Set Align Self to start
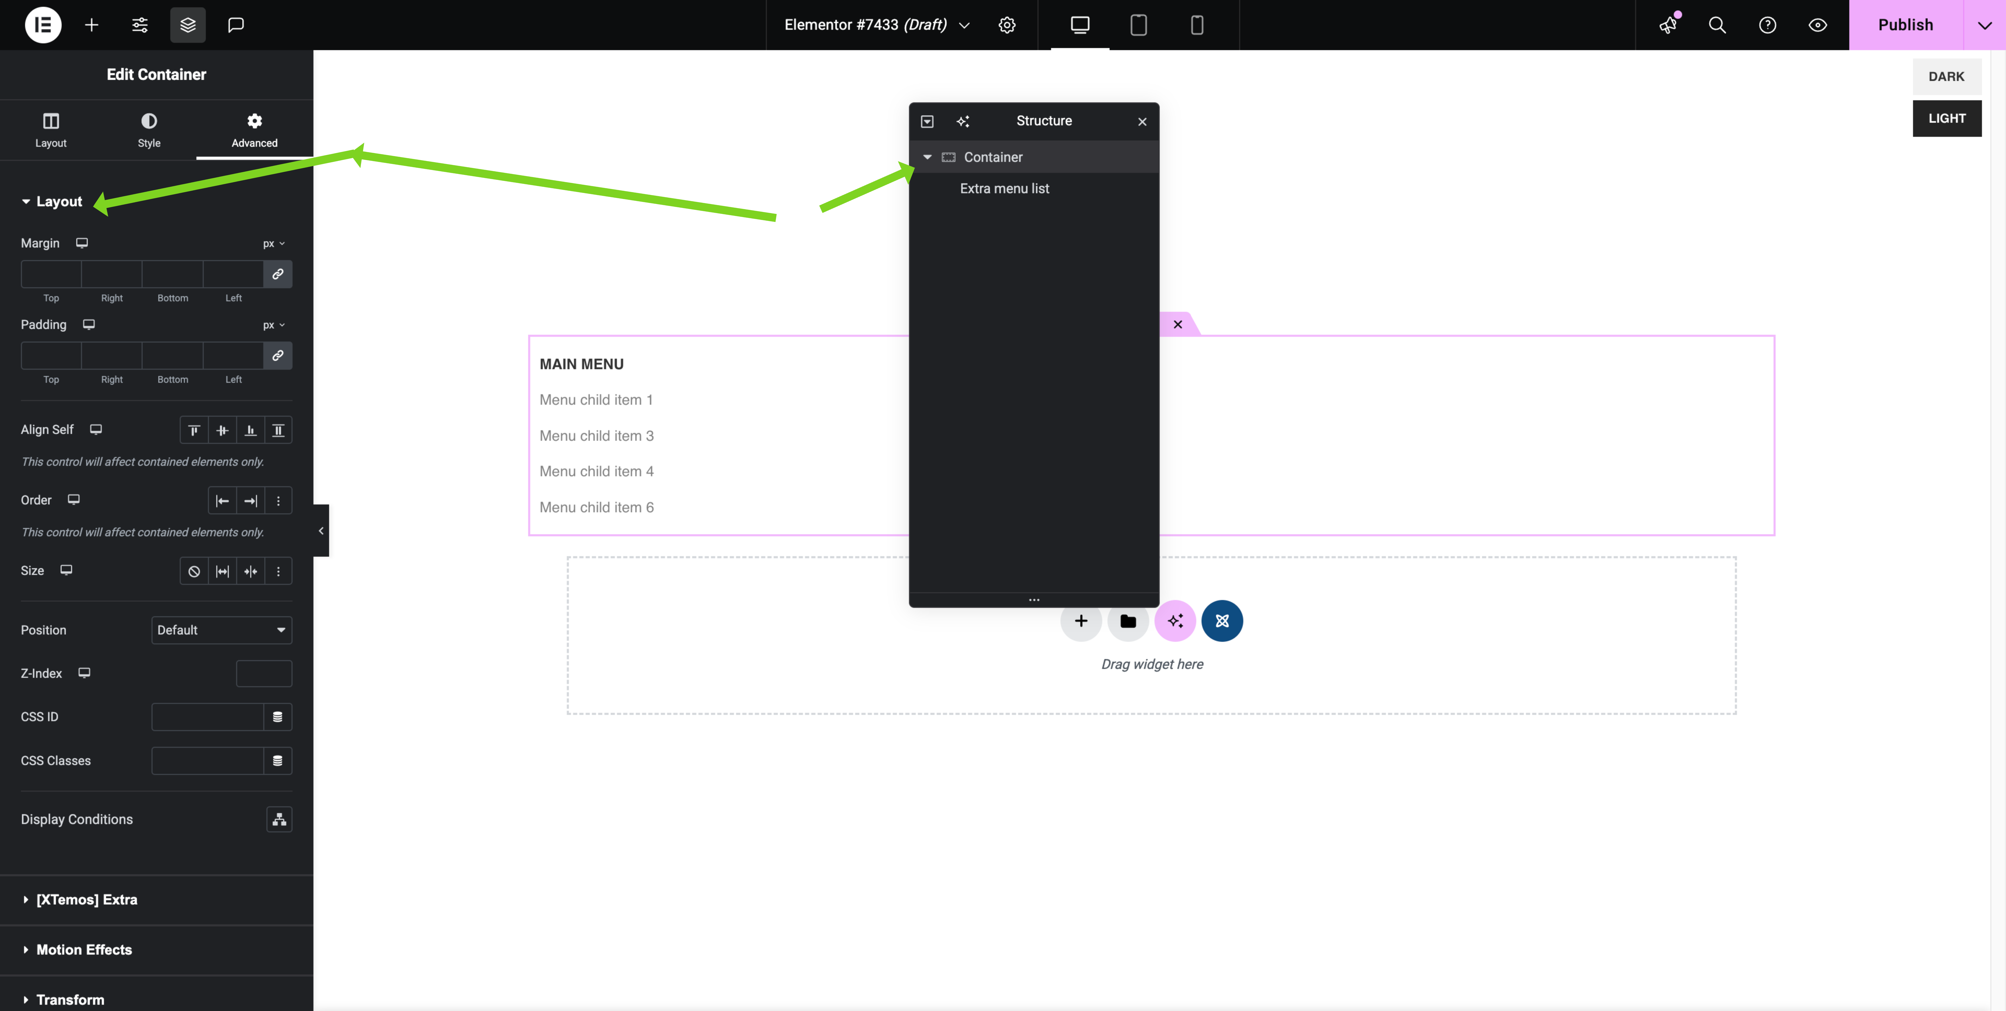 194,430
